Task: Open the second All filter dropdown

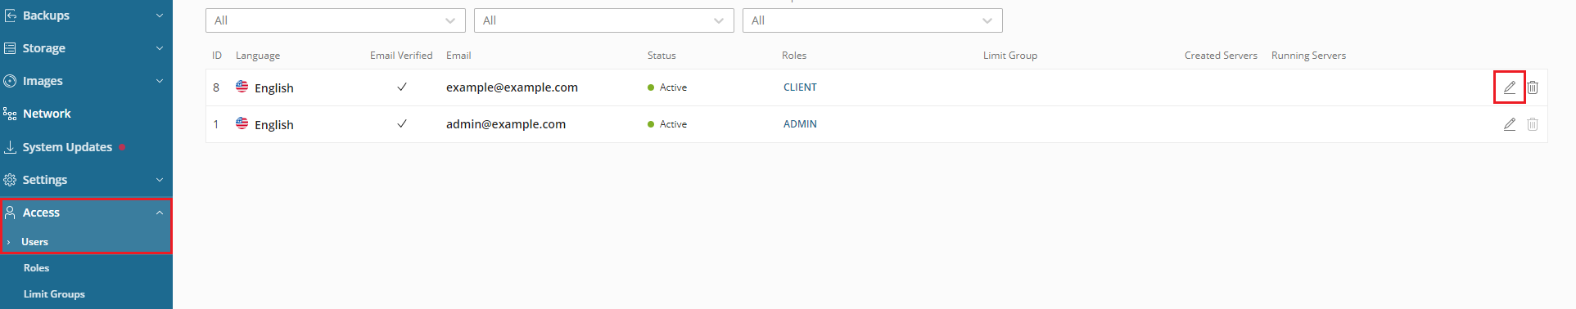Action: 604,20
